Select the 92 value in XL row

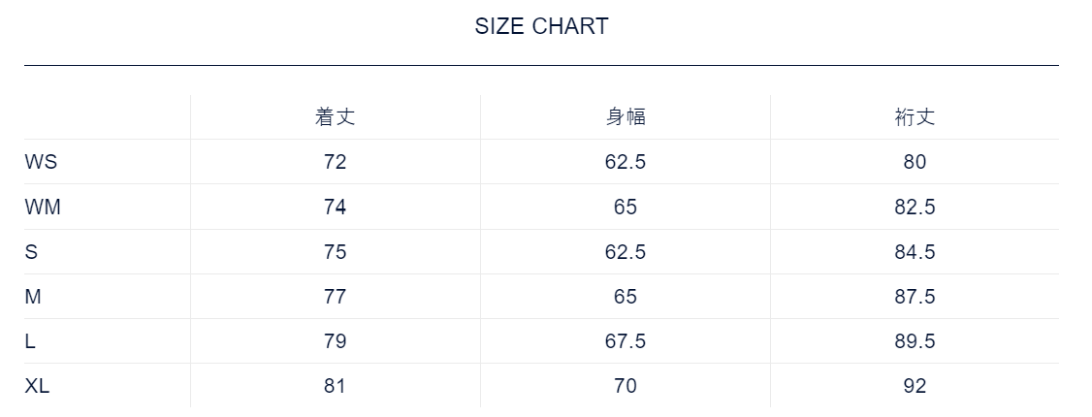coord(915,385)
